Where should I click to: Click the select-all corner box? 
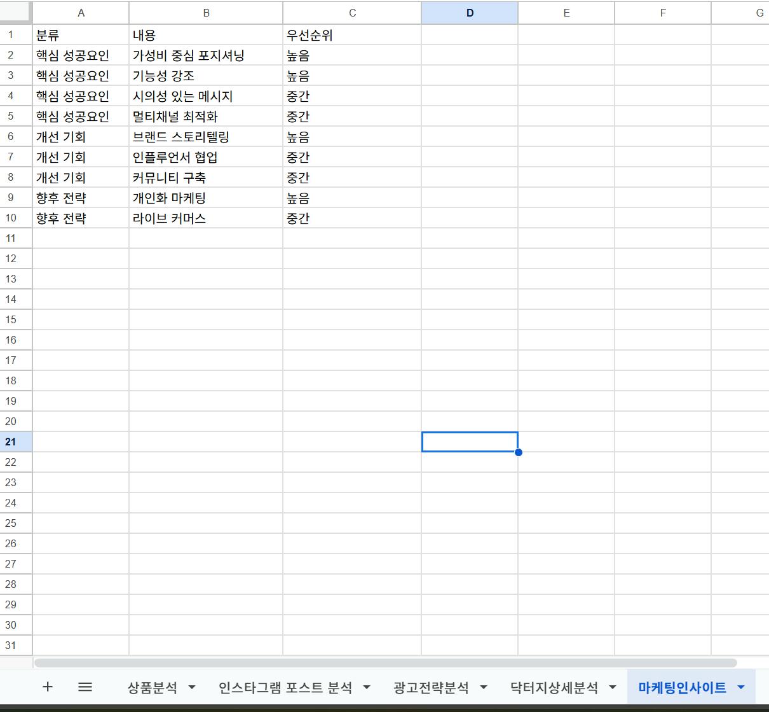tap(16, 13)
